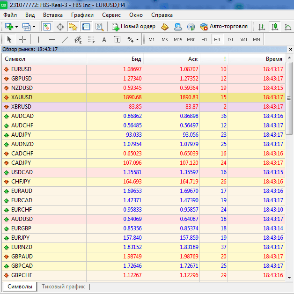Close the Обзор рынка panel
This screenshot has height=294, width=294.
click(291, 49)
